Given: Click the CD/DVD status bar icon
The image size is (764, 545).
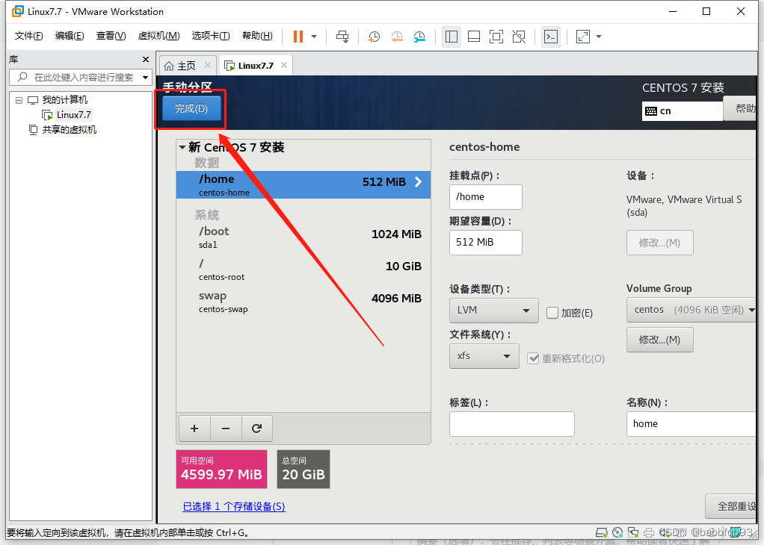Looking at the screenshot, I should [x=617, y=532].
